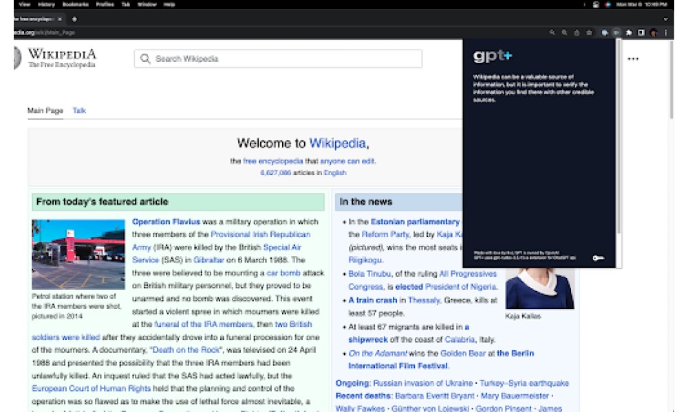This screenshot has width=688, height=412.
Task: Switch to the Talk tab
Action: (79, 111)
